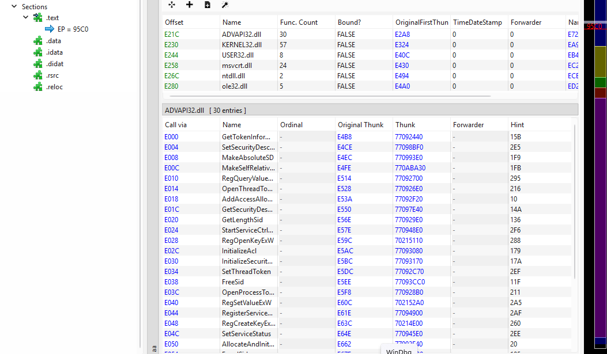Click original thunk value E4EC
607x354 pixels.
click(x=345, y=158)
